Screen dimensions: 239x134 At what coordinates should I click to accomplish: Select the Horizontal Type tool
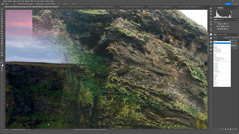tap(2, 48)
